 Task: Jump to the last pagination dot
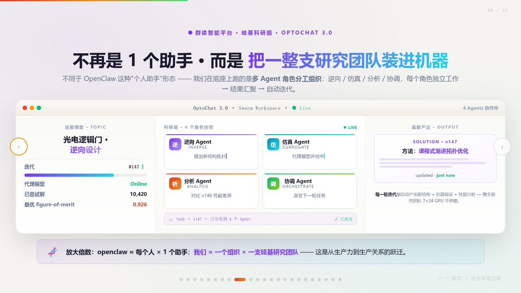[339, 280]
